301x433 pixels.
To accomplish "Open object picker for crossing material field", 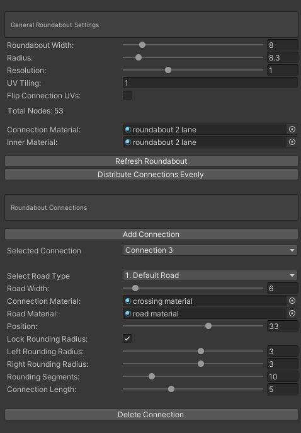I will (x=292, y=301).
